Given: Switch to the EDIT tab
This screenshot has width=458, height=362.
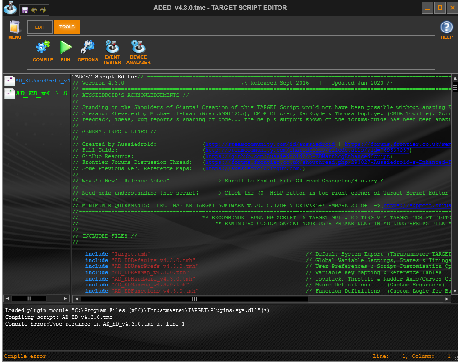Looking at the screenshot, I should (x=40, y=27).
